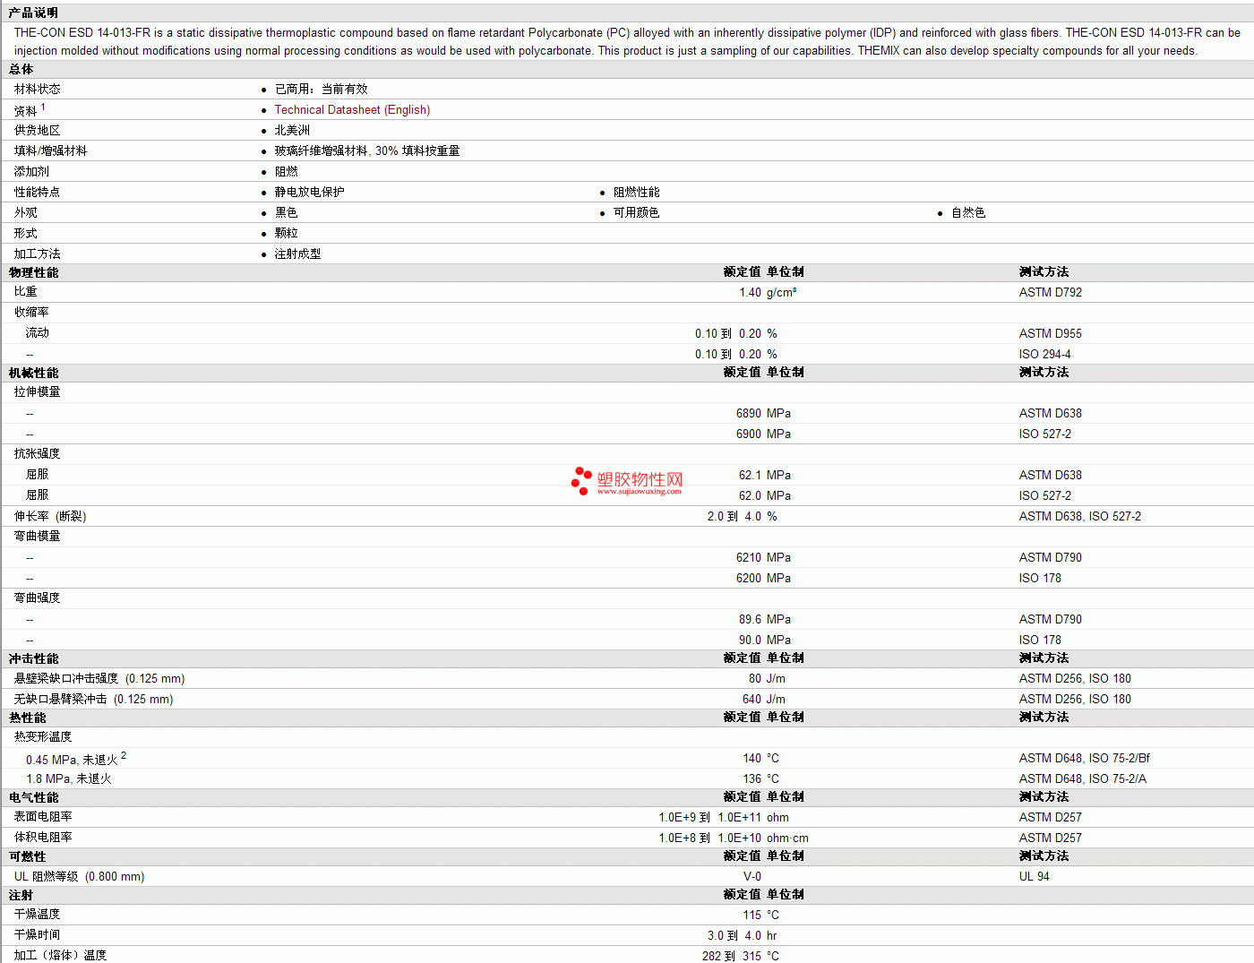The height and width of the screenshot is (963, 1254).
Task: Click the 640 J/m impact value
Action: coord(764,699)
